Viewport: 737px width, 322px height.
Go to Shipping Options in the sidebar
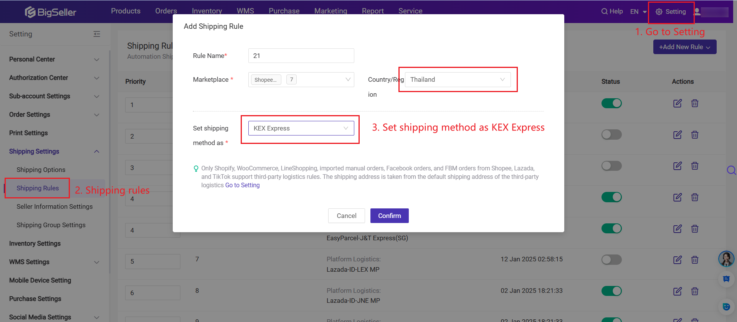pyautogui.click(x=41, y=170)
